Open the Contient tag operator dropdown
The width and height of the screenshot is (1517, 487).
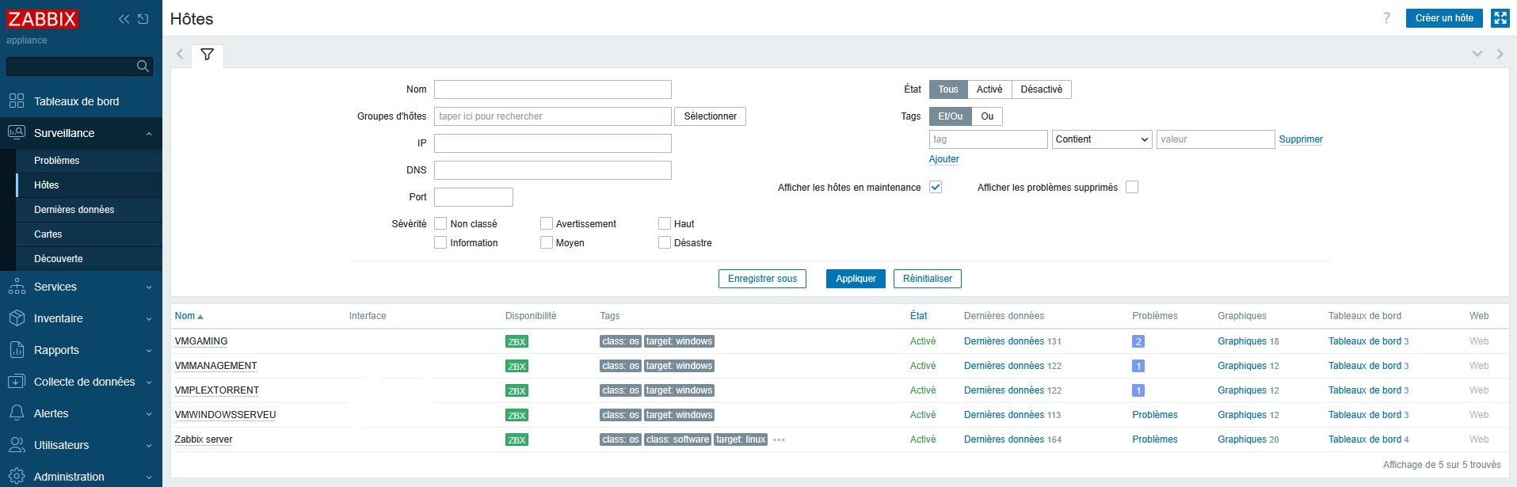click(x=1101, y=139)
